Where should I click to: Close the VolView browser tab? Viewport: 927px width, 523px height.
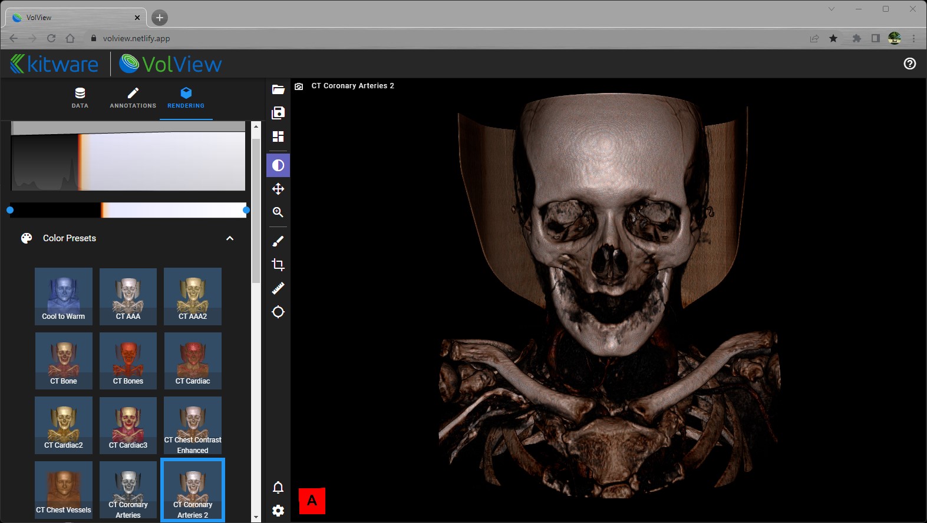137,18
